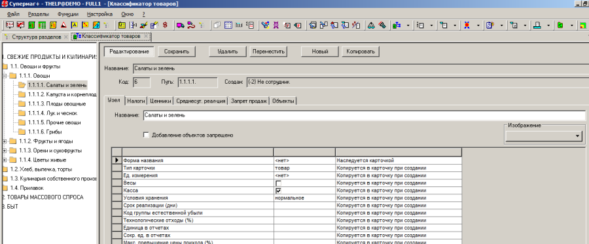Click the Редактирование button
The height and width of the screenshot is (244, 589).
(129, 52)
